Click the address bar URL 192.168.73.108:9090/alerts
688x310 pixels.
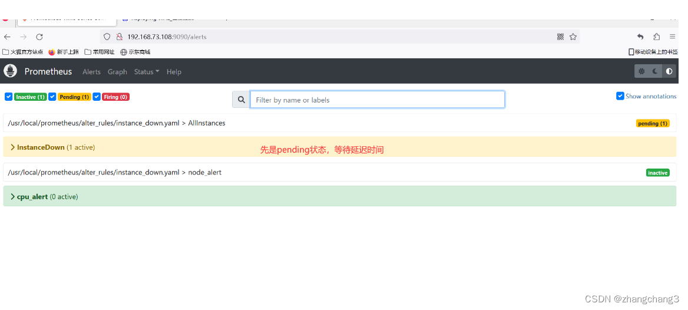pos(167,37)
